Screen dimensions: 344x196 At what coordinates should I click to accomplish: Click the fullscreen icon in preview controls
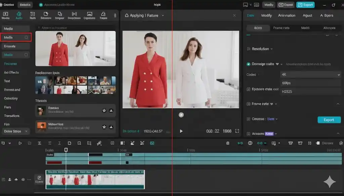tap(237, 131)
